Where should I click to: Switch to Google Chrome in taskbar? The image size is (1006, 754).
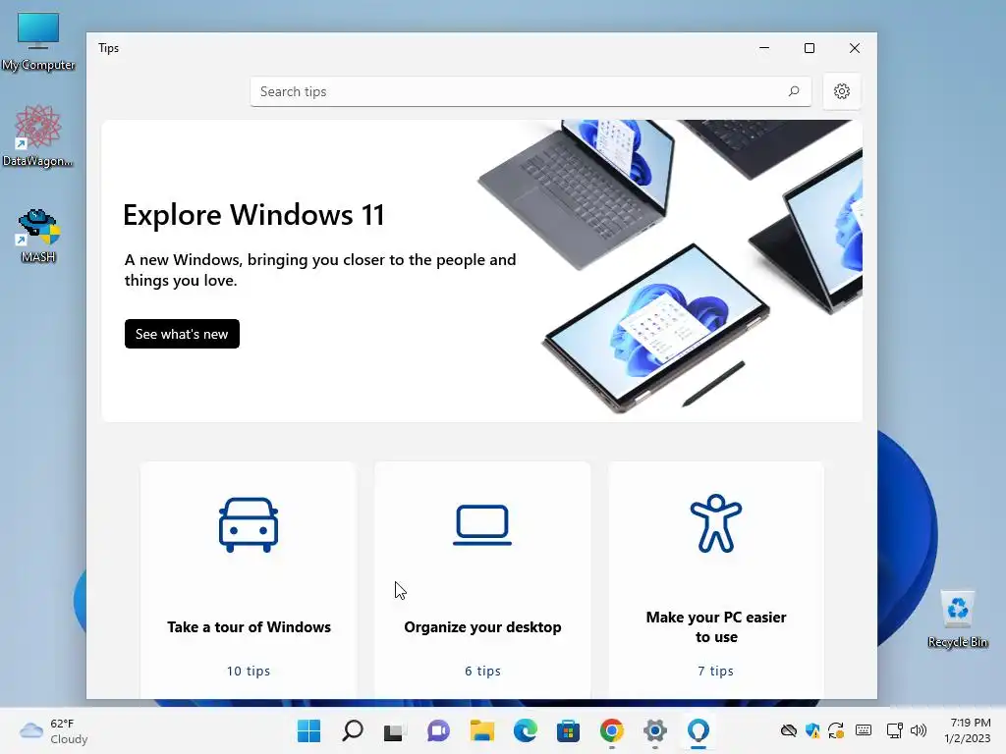click(611, 730)
